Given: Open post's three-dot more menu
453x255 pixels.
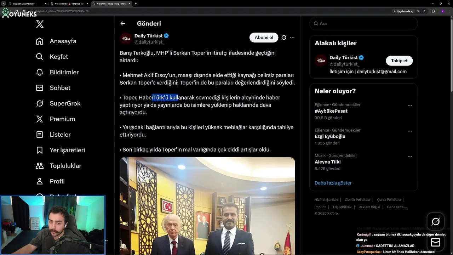Looking at the screenshot, I should 292,38.
